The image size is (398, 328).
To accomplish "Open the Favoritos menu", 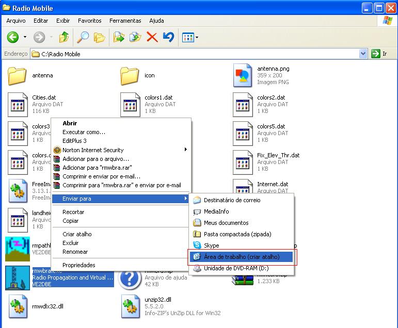I will [90, 21].
